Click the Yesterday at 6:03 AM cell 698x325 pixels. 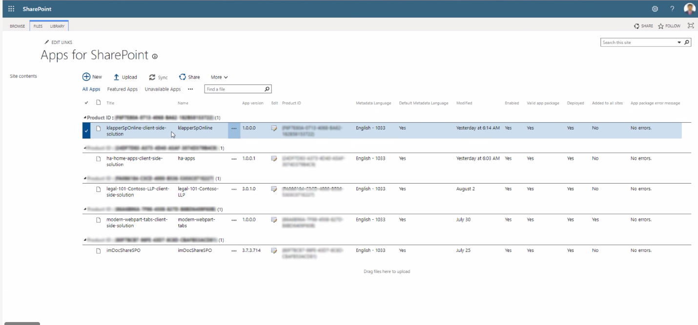[478, 158]
